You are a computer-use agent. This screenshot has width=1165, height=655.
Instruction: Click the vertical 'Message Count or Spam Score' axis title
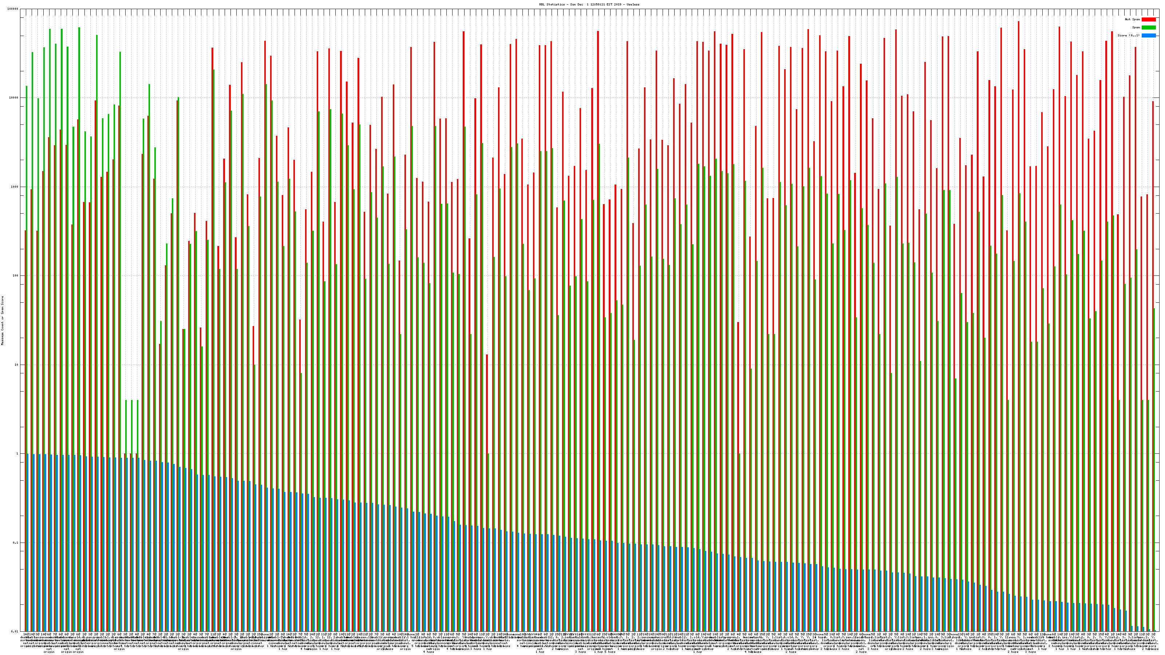[x=2, y=321]
